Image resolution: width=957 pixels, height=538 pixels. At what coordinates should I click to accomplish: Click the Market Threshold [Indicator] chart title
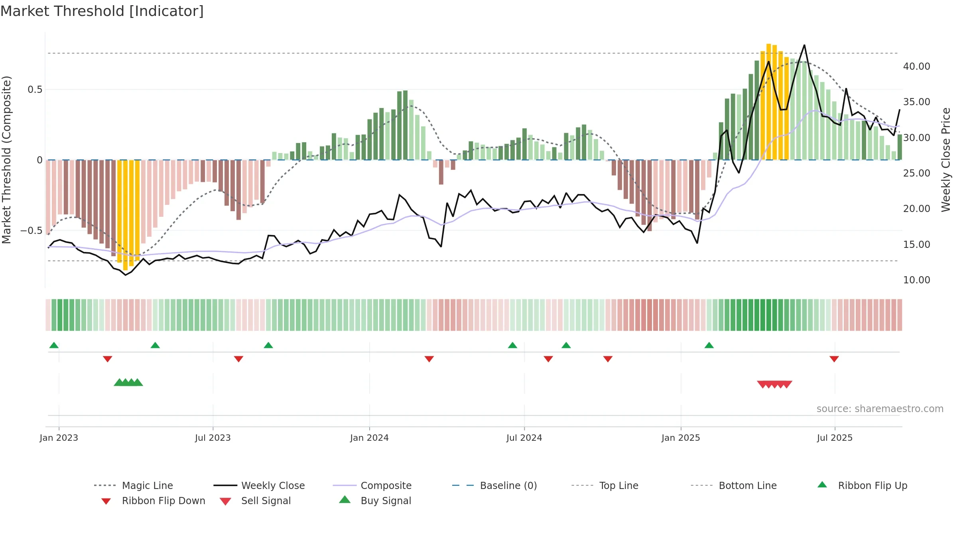coord(102,11)
